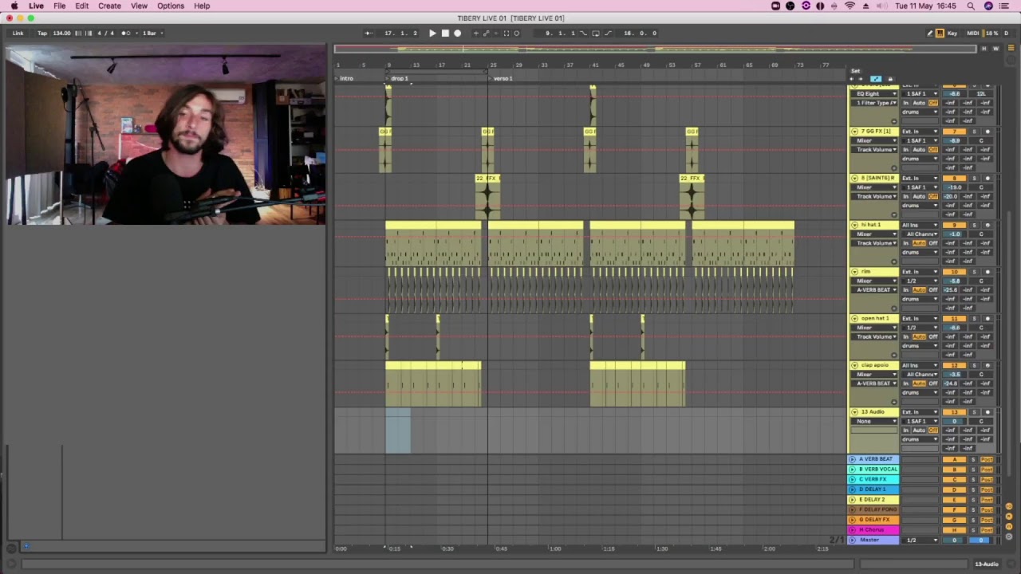Fold the clap apolo track

(x=854, y=365)
